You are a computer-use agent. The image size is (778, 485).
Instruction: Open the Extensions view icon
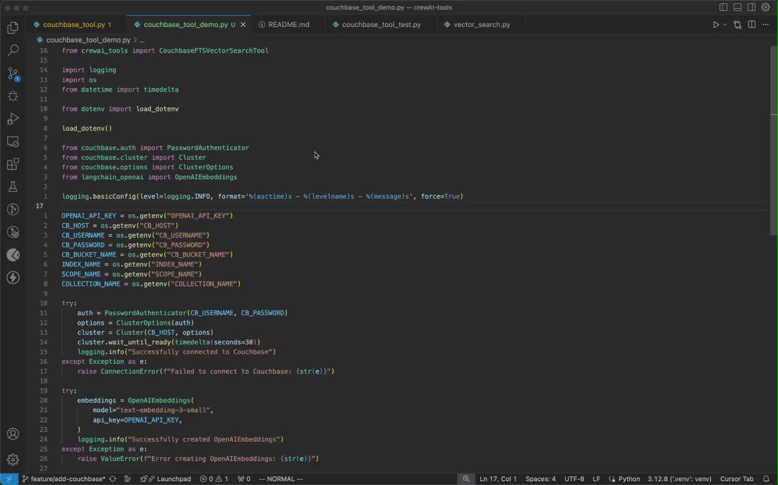tap(12, 164)
